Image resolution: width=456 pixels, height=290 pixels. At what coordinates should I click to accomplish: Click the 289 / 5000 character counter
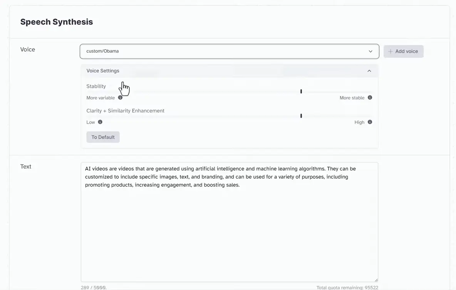(x=94, y=287)
